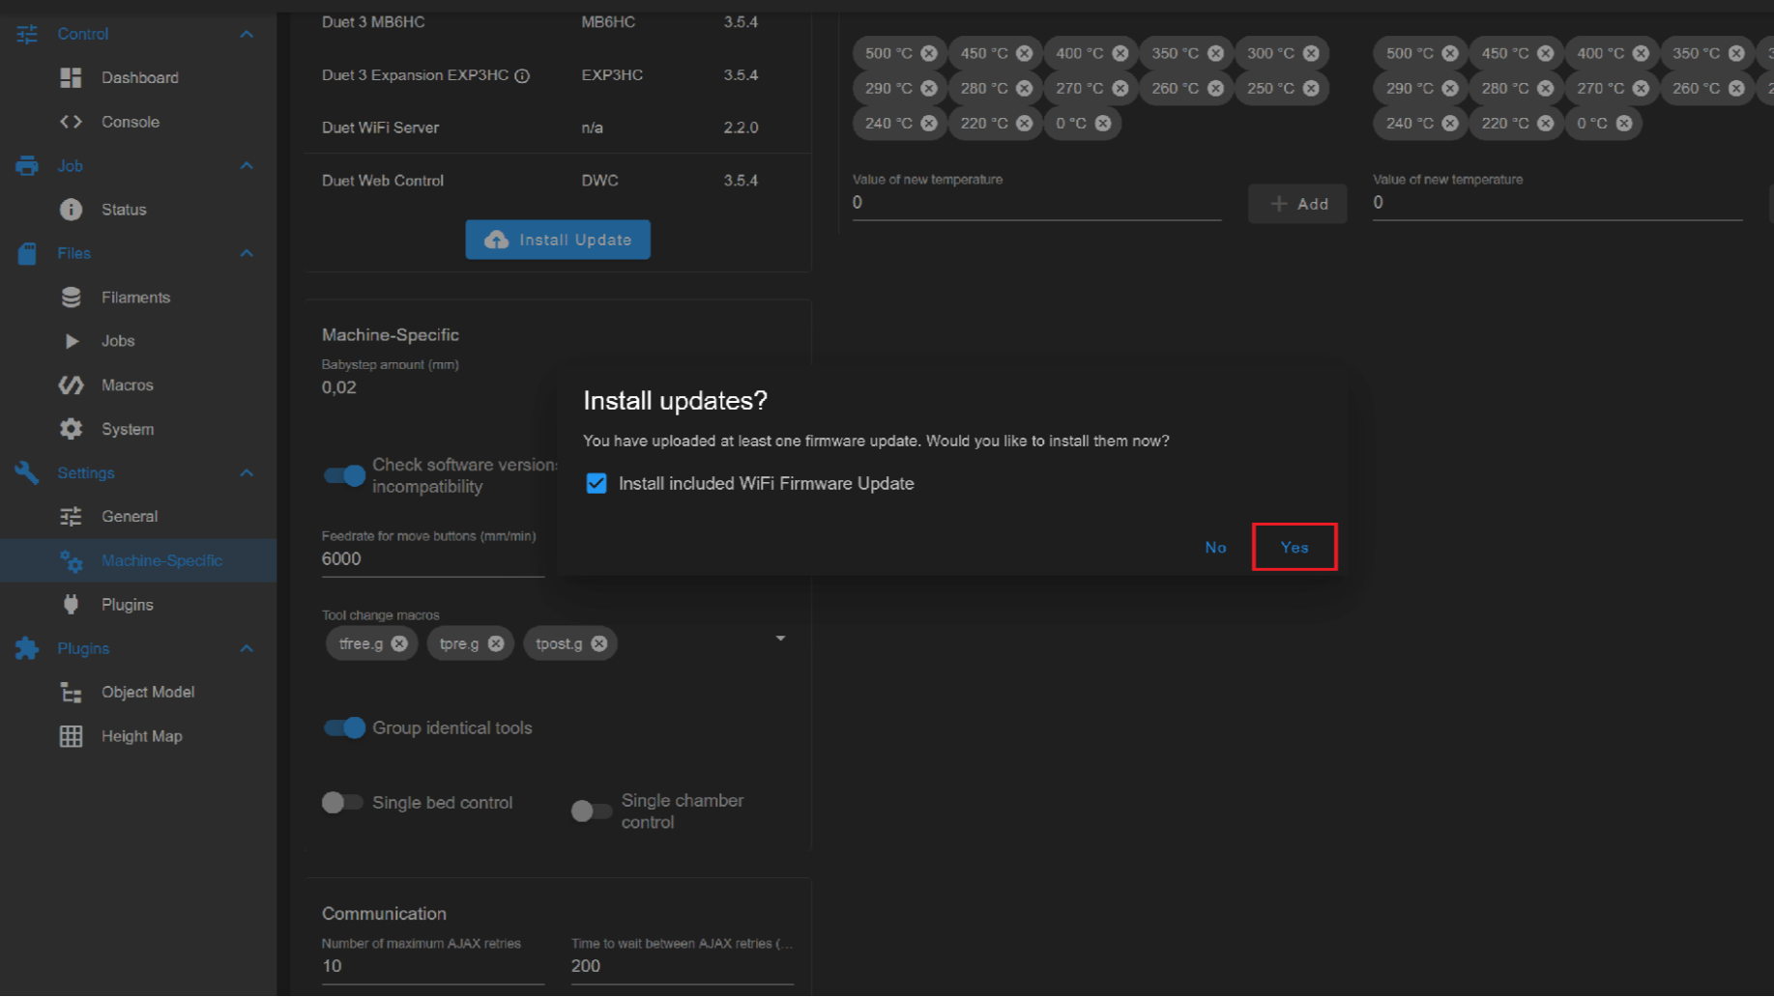Image resolution: width=1774 pixels, height=997 pixels.
Task: Remove 220 °C chip in first list
Action: click(1025, 123)
